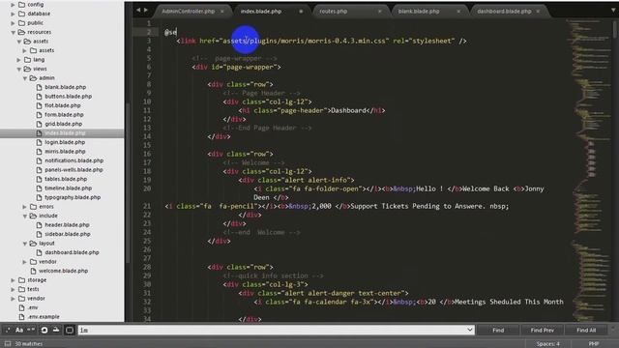This screenshot has width=619, height=348.
Task: Expand the lang folder
Action: [x=19, y=60]
